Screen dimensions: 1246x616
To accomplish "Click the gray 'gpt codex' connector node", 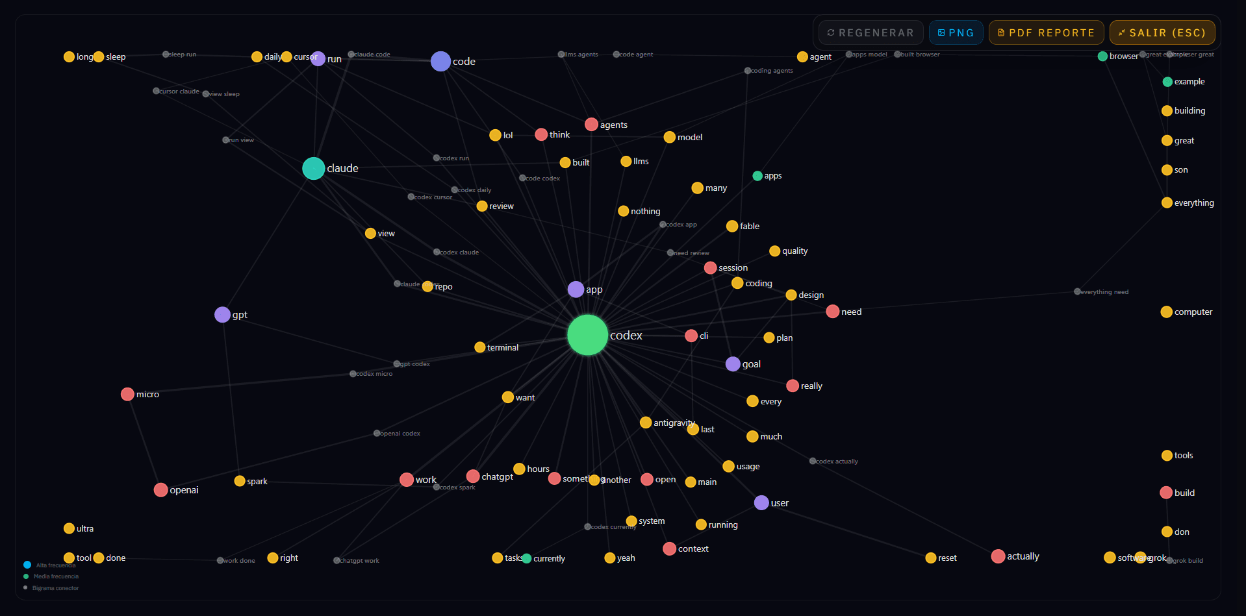I will (396, 363).
